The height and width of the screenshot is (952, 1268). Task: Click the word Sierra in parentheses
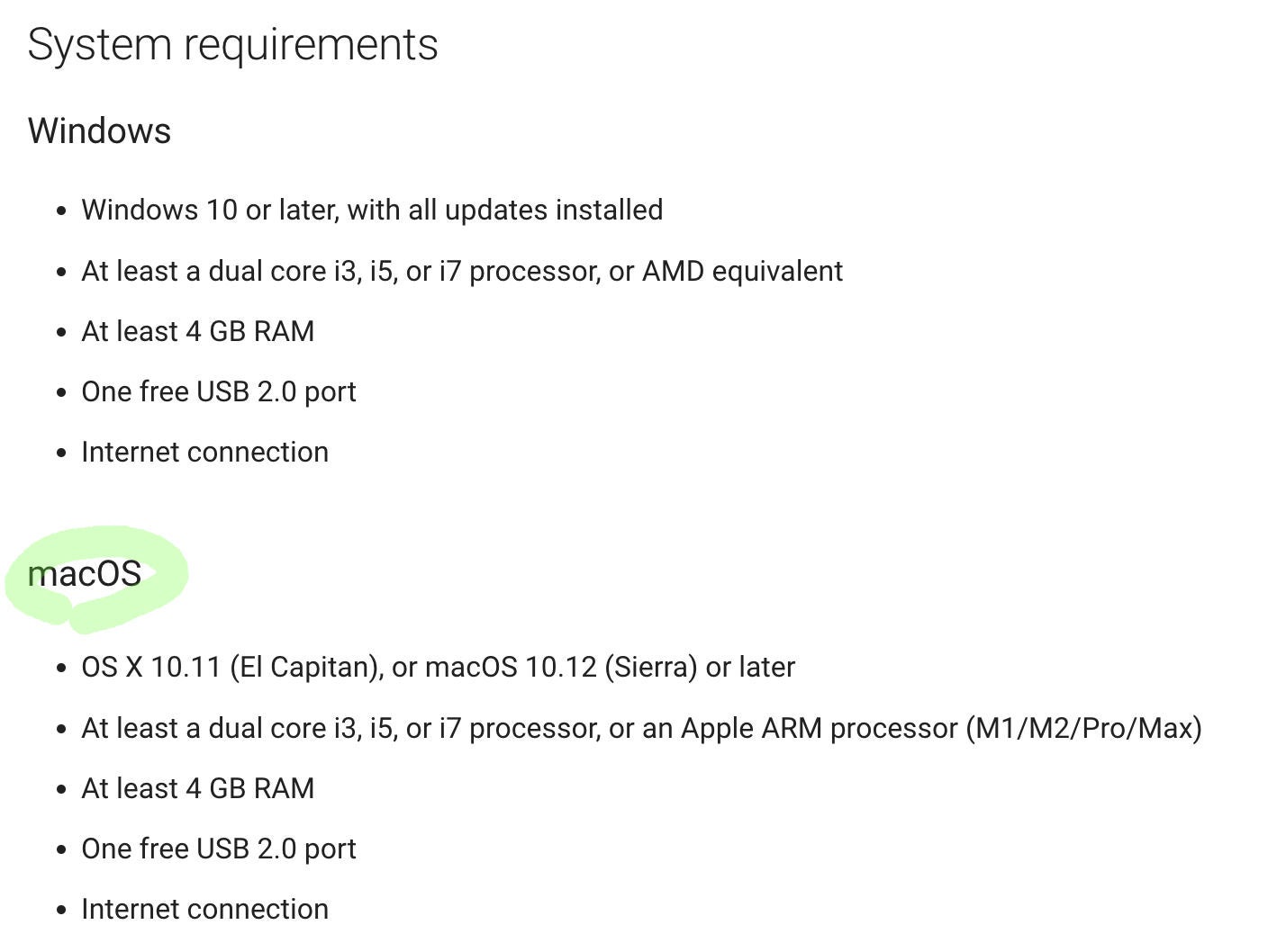tap(651, 668)
